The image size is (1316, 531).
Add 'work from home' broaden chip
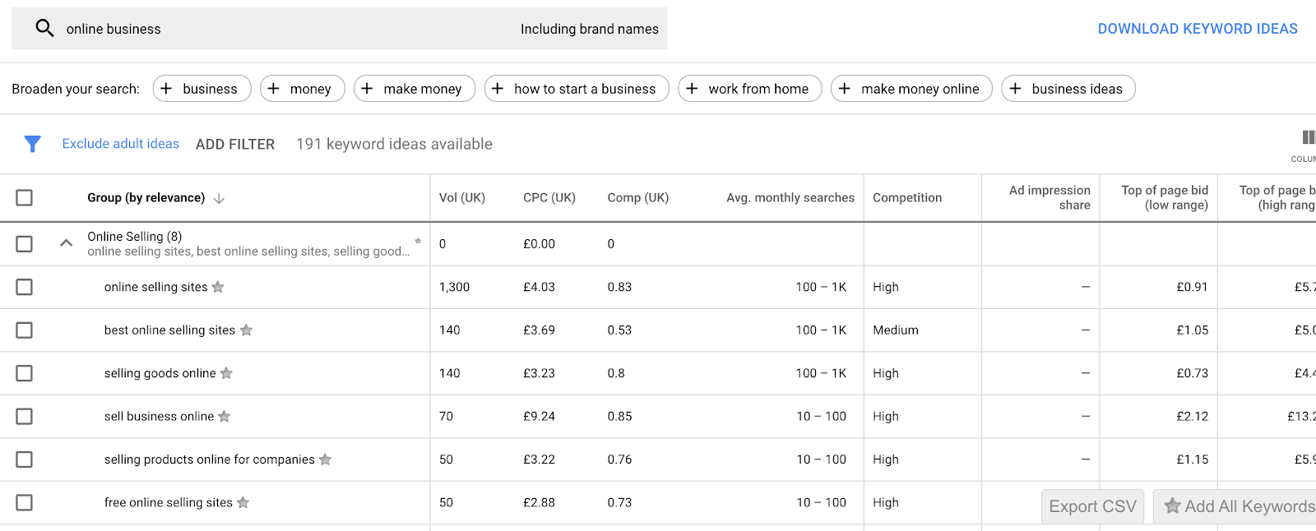point(749,89)
